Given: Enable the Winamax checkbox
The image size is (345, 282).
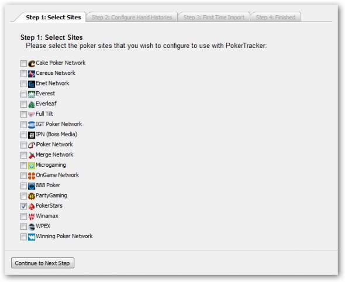Looking at the screenshot, I should 23,216.
